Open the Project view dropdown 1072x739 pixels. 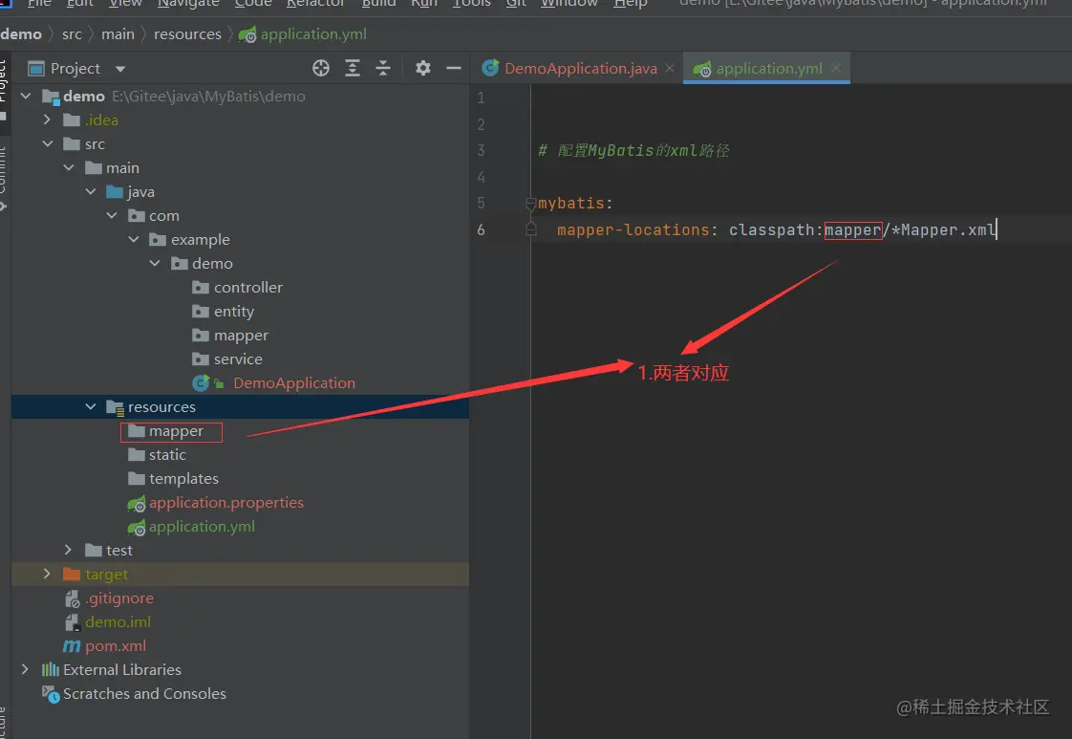pos(120,69)
